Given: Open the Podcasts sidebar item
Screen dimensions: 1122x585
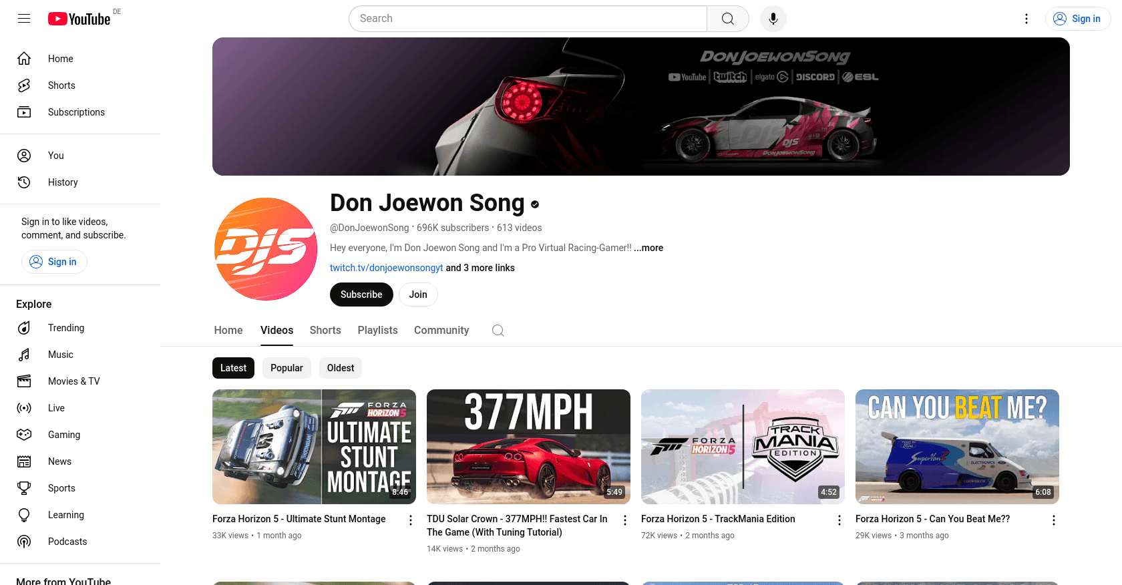Looking at the screenshot, I should pyautogui.click(x=67, y=542).
